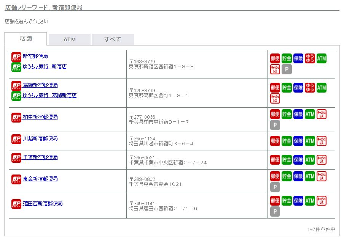Click the gray P parking icon for 蓮田西新宿郵便局
Image resolution: width=344 pixels, height=239 pixels.
click(275, 211)
